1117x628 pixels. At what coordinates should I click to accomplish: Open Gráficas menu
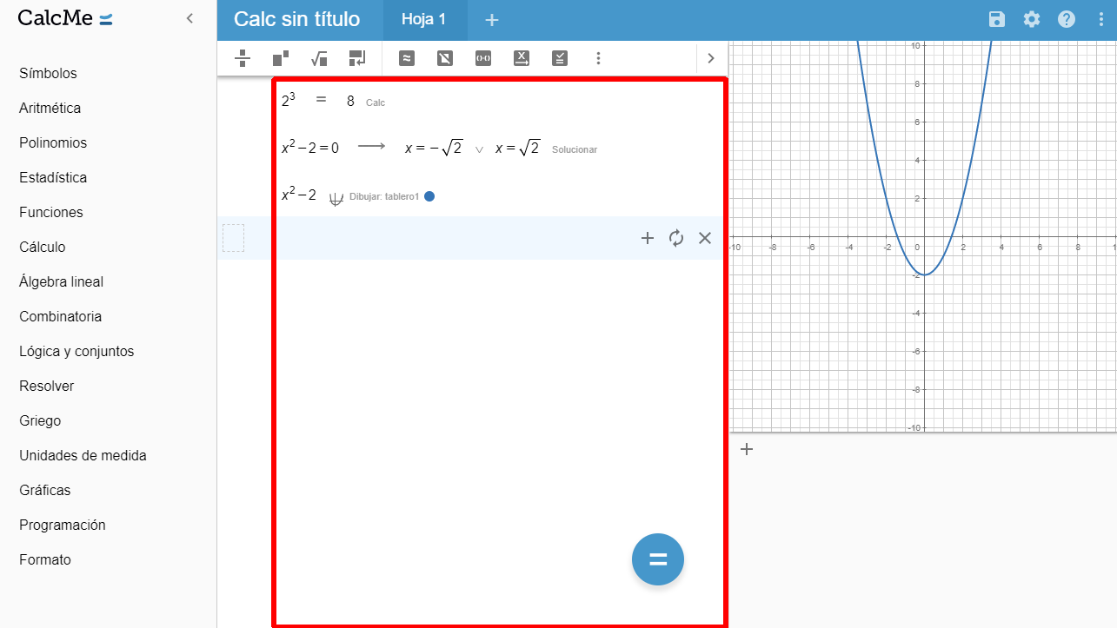[45, 490]
